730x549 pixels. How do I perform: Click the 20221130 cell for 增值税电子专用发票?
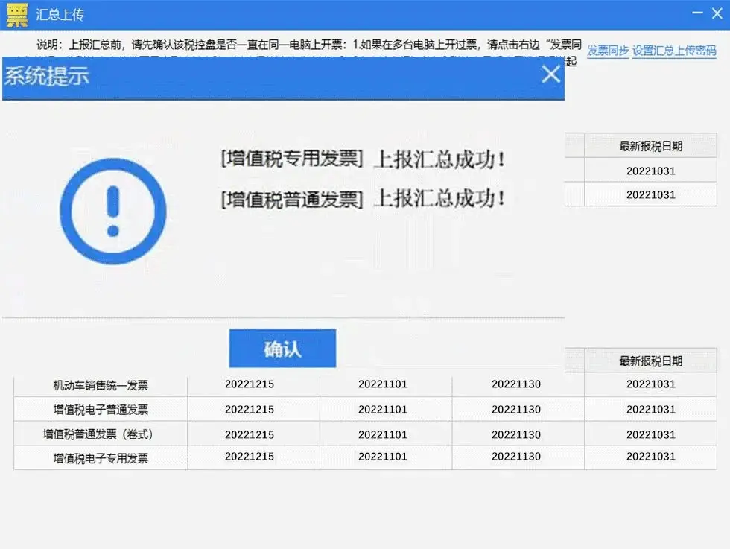click(515, 458)
